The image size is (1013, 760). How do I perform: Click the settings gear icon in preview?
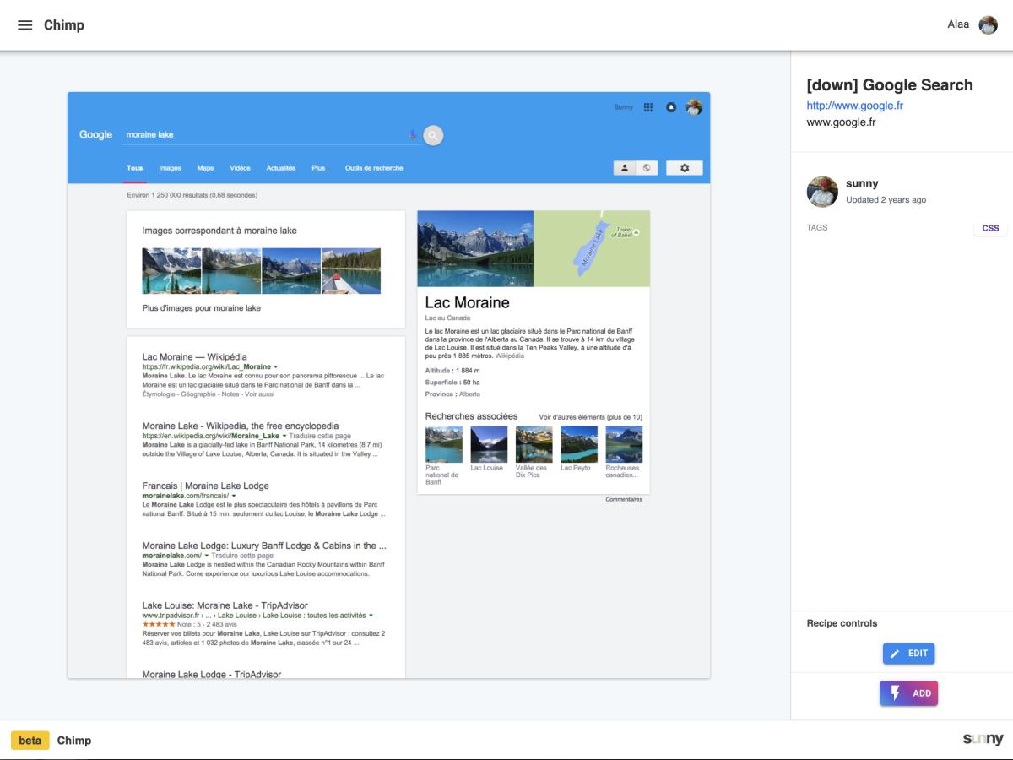(685, 168)
